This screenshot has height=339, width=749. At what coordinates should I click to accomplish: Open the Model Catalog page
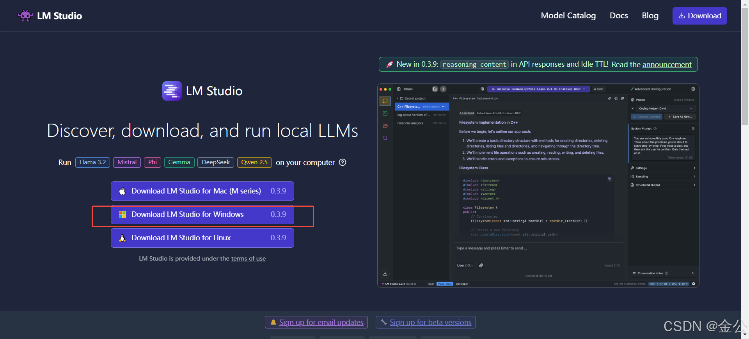tap(568, 16)
